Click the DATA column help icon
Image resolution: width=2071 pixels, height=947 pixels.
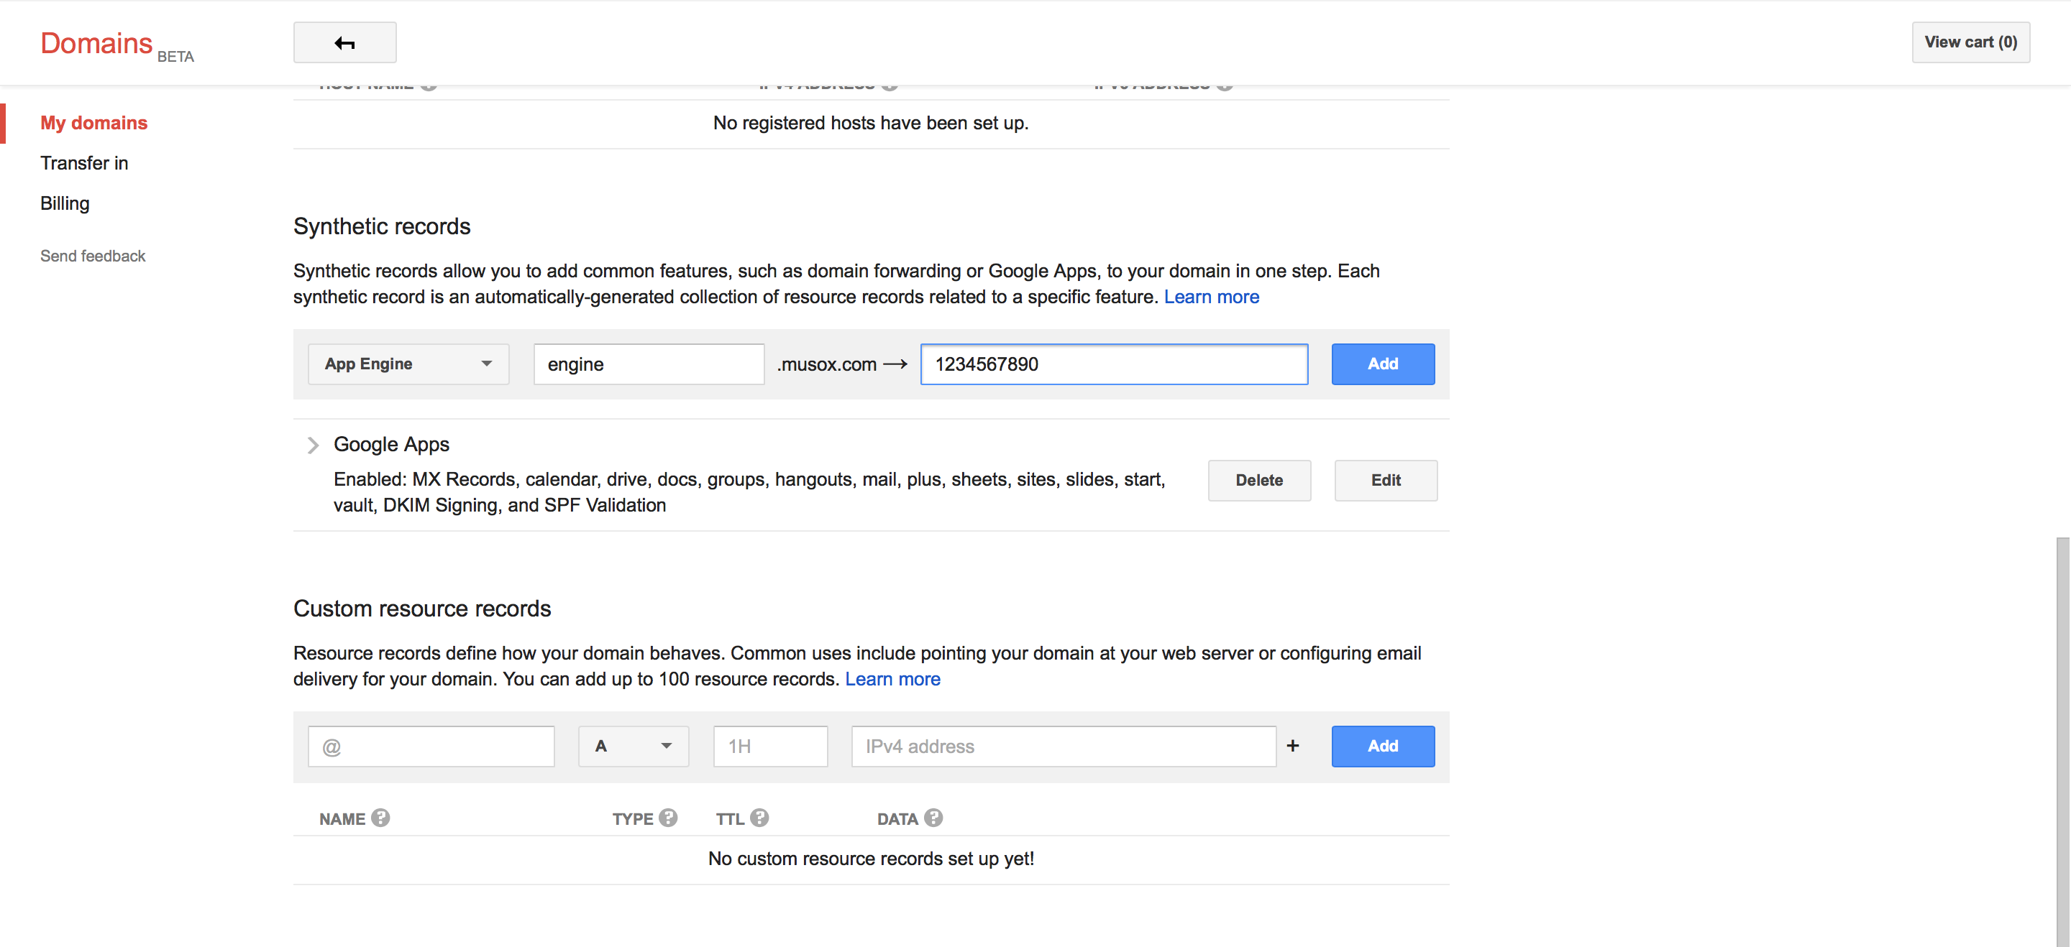933,818
